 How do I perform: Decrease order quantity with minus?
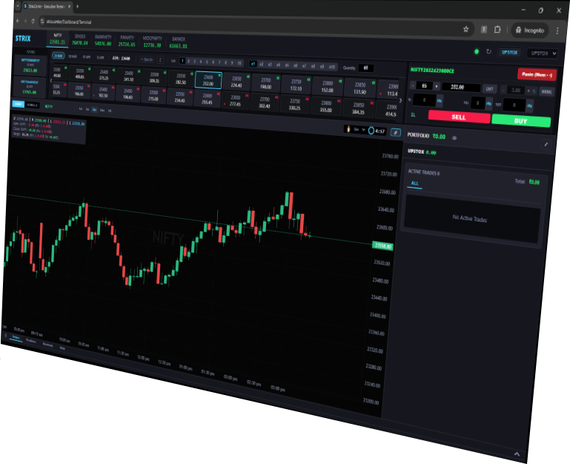coord(413,85)
